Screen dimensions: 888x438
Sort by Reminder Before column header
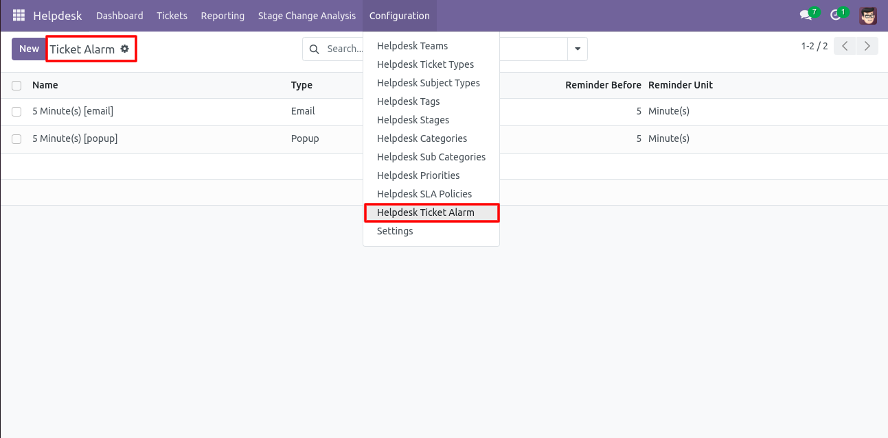coord(603,85)
